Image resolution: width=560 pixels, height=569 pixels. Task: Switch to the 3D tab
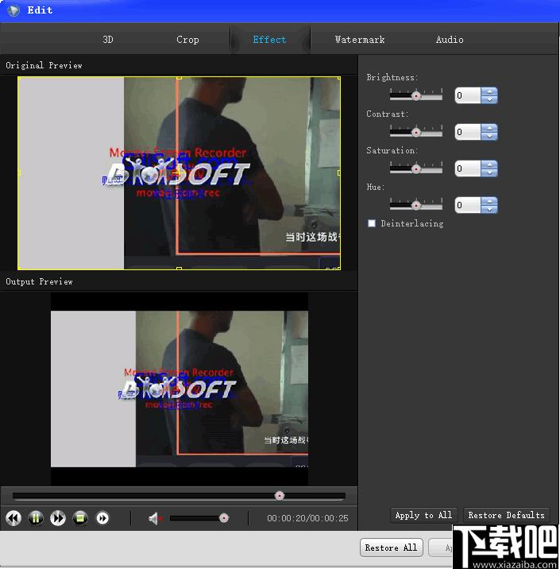(x=108, y=40)
